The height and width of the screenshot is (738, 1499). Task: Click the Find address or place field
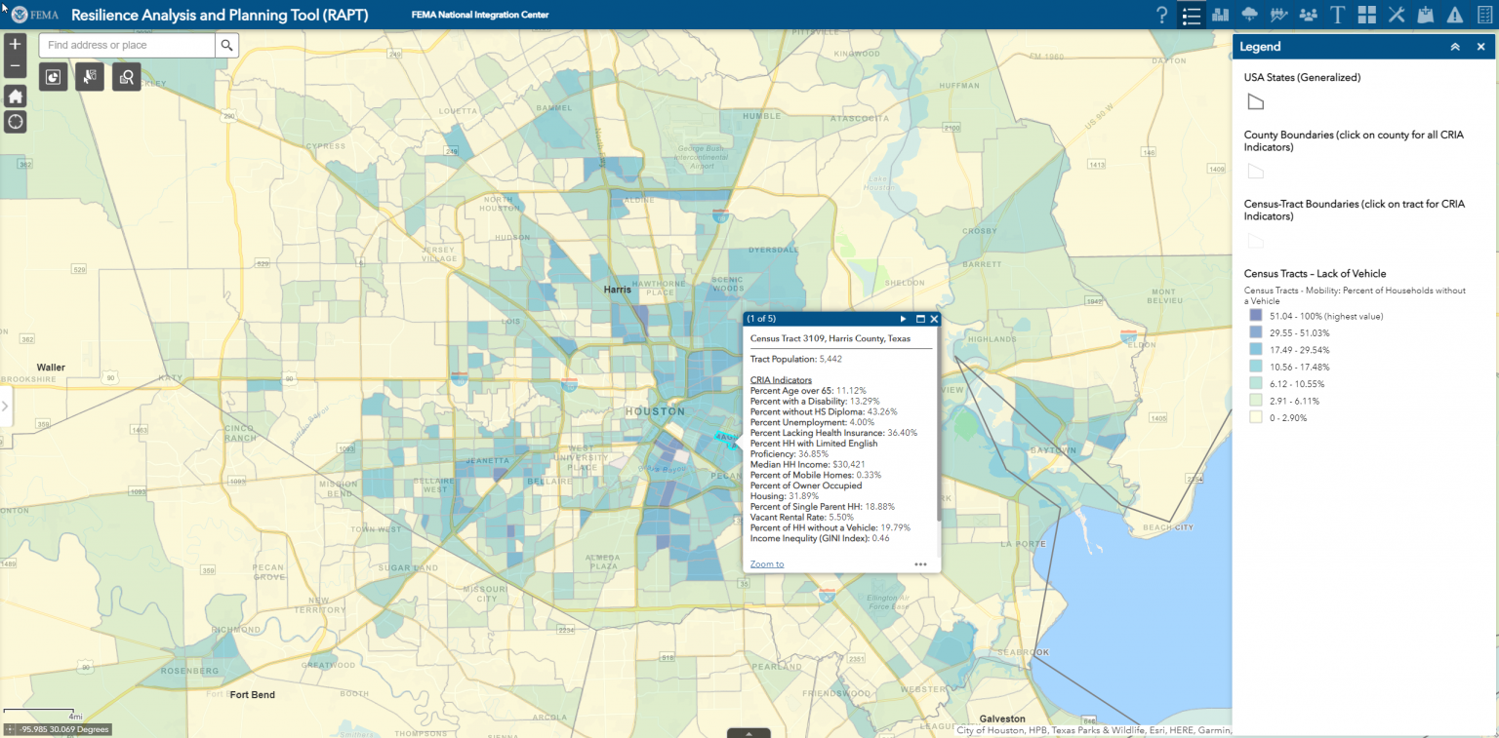click(x=125, y=45)
